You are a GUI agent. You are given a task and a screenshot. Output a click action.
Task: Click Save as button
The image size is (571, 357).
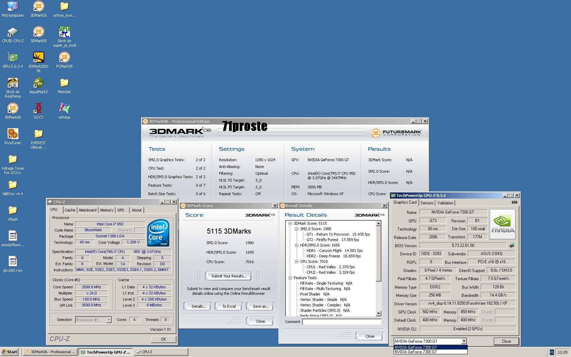click(261, 306)
